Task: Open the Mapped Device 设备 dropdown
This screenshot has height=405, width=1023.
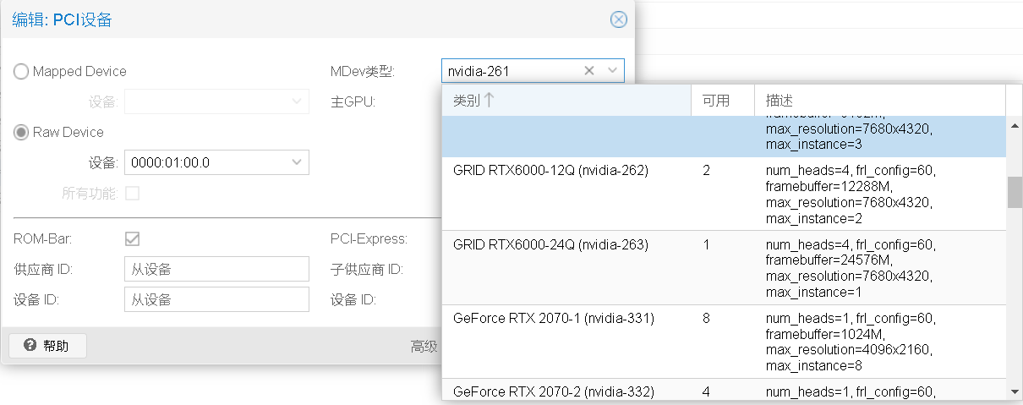Action: [216, 101]
